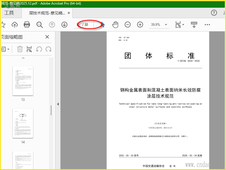226x170 pixels.
Task: Click the bookmark star icon
Action: 3,25
